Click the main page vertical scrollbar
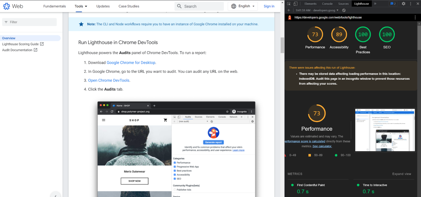The image size is (421, 197). click(282, 45)
